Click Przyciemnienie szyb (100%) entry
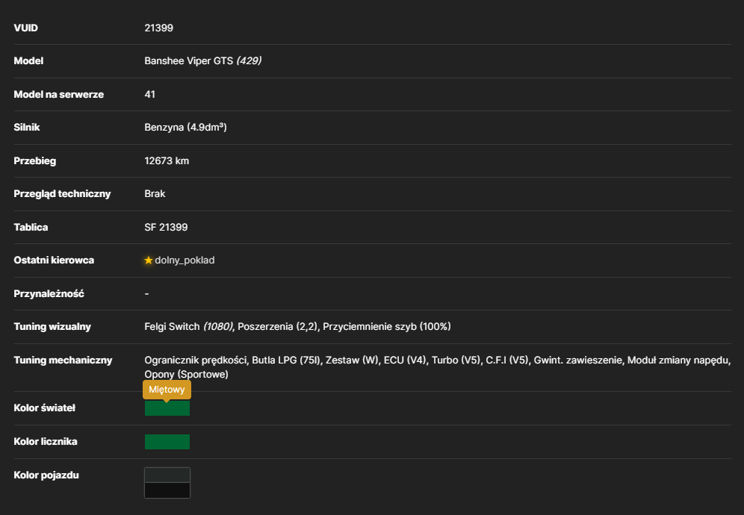 point(387,327)
